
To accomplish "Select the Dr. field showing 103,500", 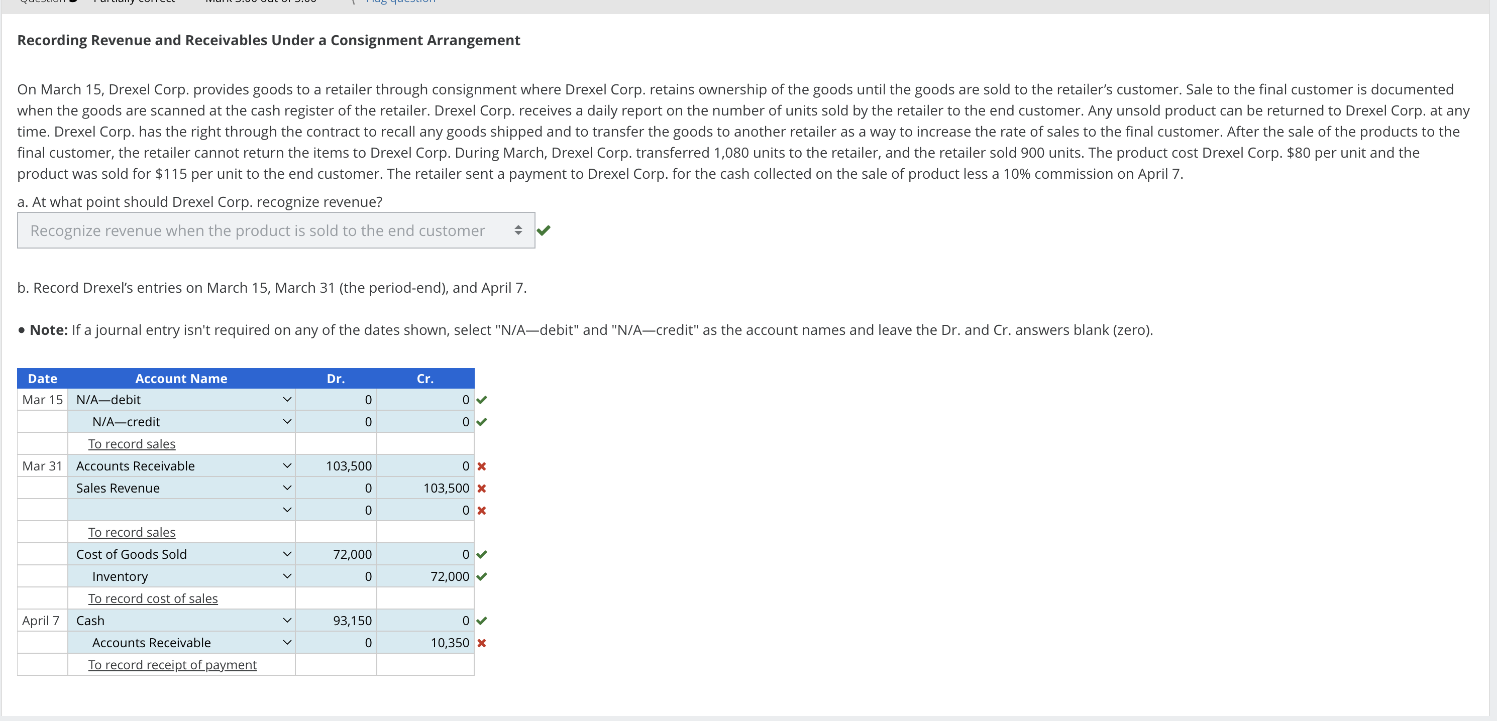I will [x=337, y=465].
